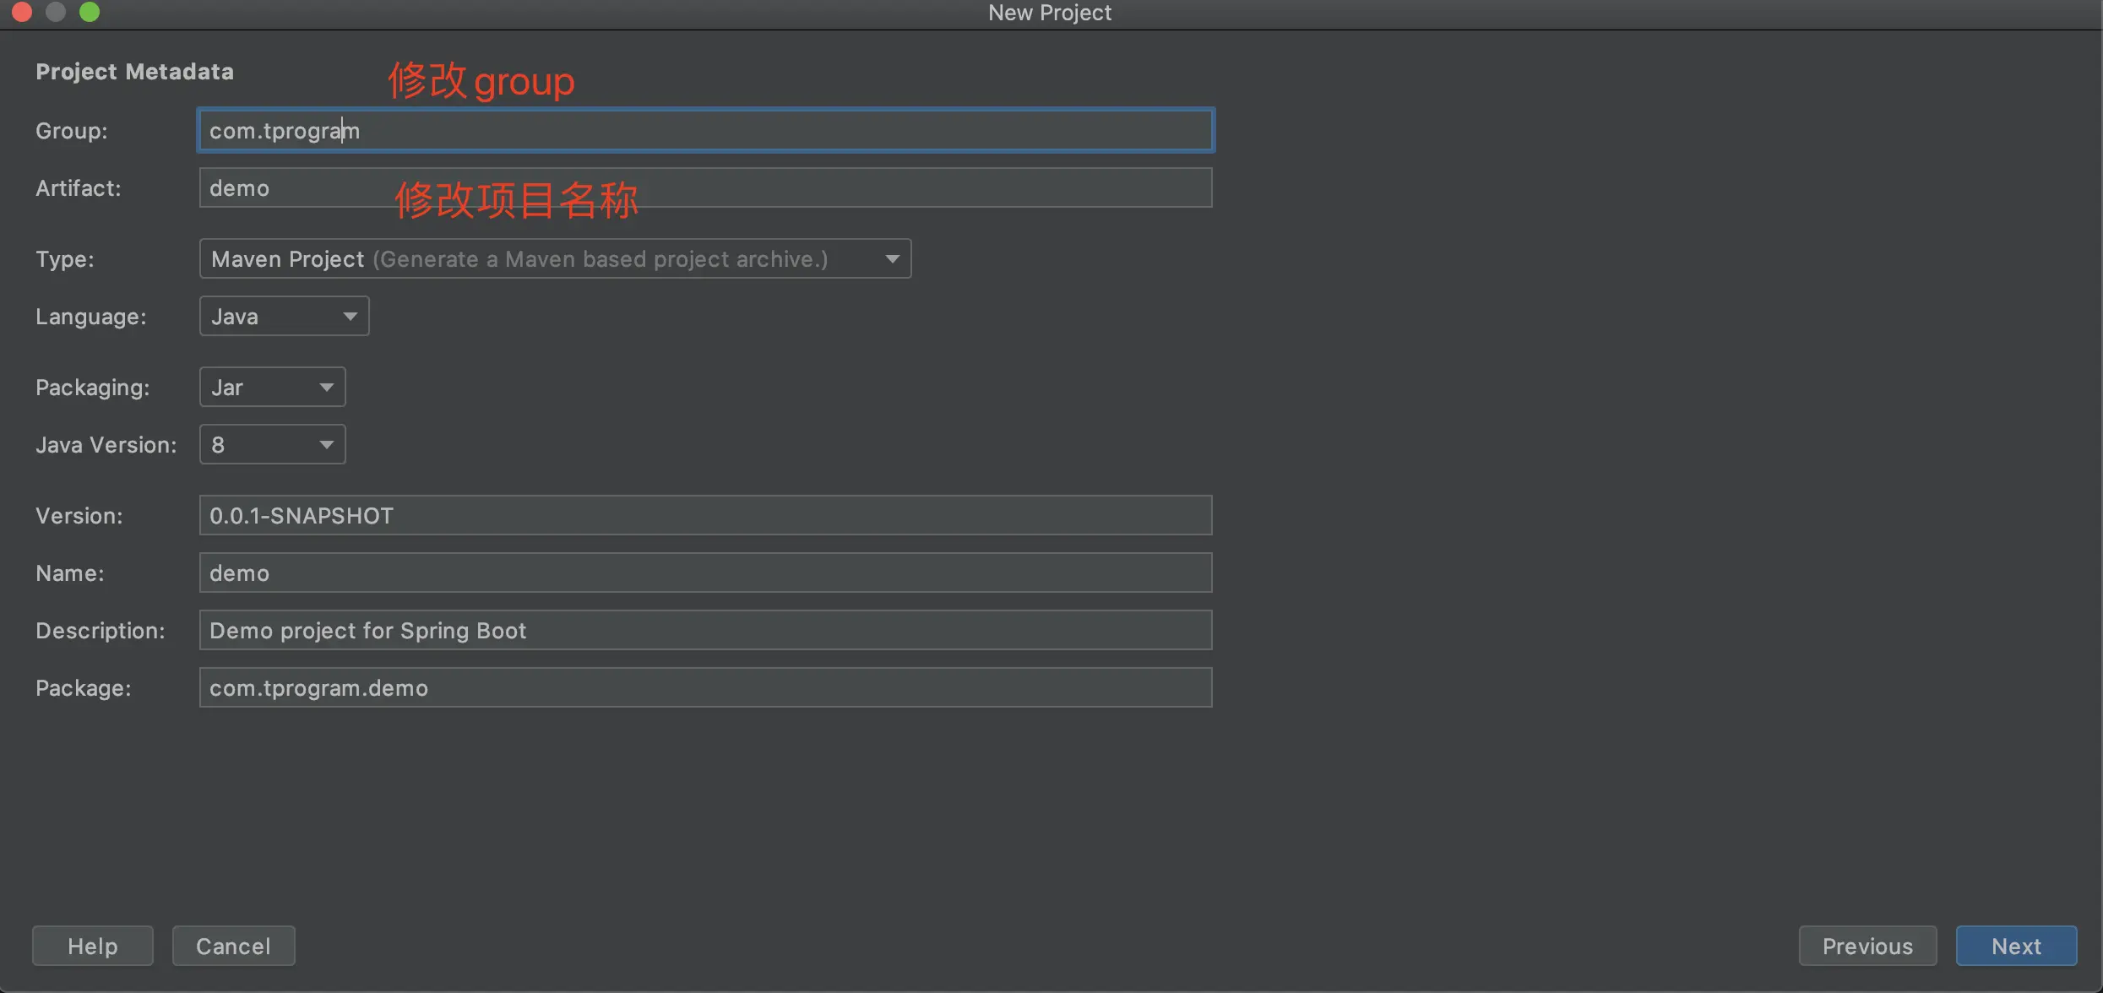Click the Description text field
This screenshot has width=2103, height=993.
[x=705, y=630]
